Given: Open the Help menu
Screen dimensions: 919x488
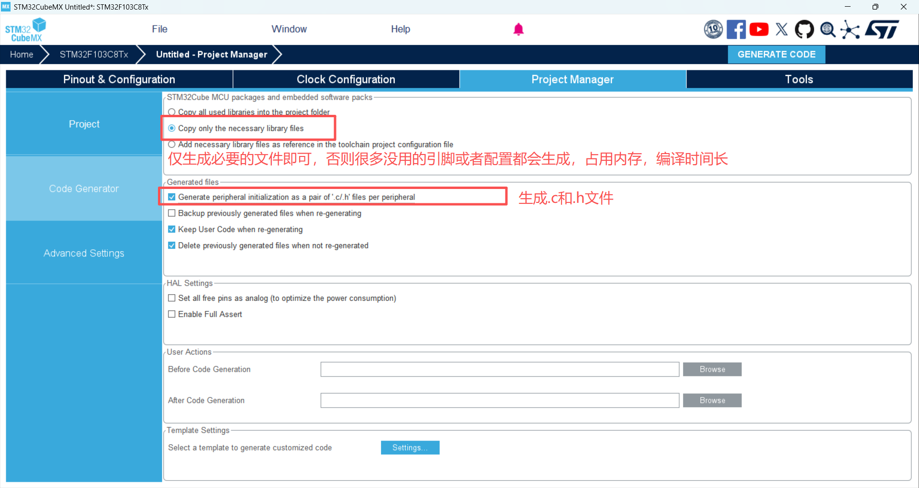Looking at the screenshot, I should (x=401, y=29).
